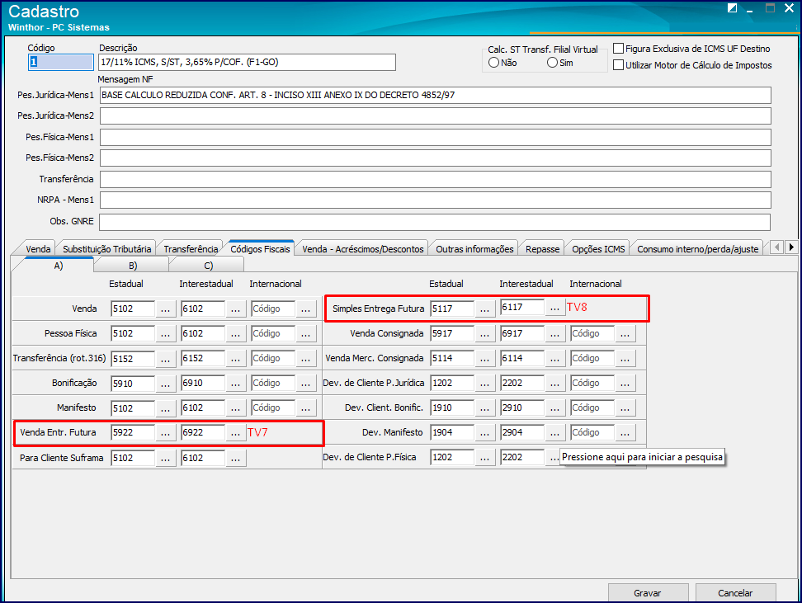The height and width of the screenshot is (603, 802).
Task: Open search for Transferência (rot.316) Estadual 5152
Action: point(165,359)
